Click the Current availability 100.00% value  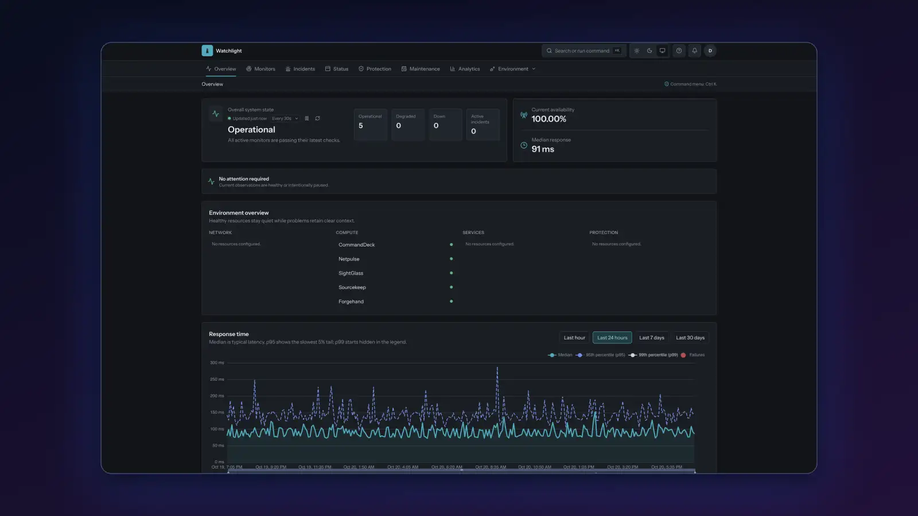tap(549, 119)
